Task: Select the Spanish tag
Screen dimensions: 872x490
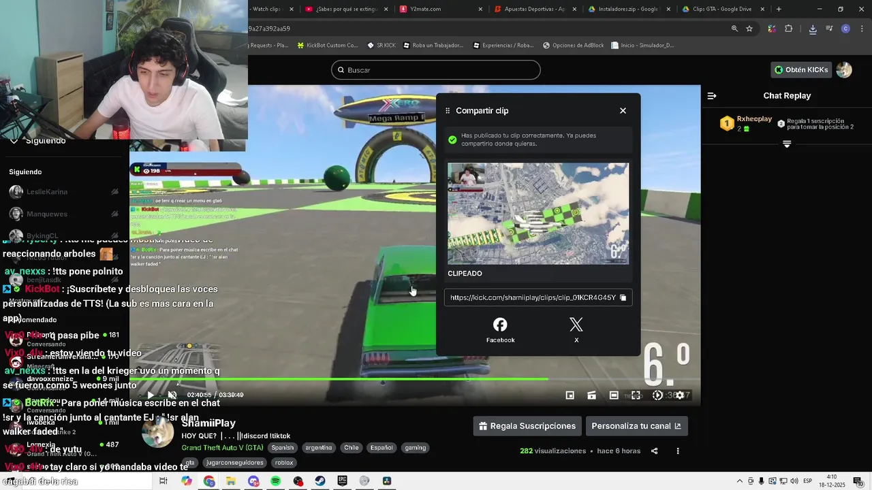Action: coord(282,448)
